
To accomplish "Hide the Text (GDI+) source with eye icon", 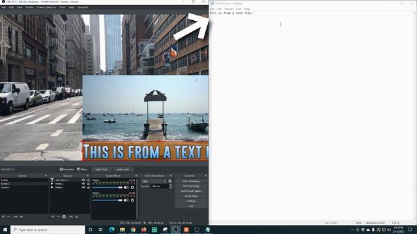I will click(x=83, y=180).
